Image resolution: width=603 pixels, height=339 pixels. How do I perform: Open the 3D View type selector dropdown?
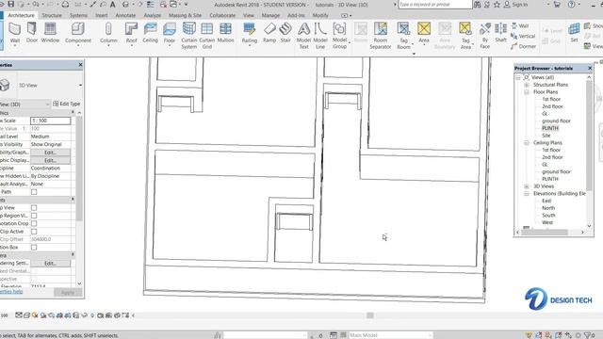click(x=80, y=85)
